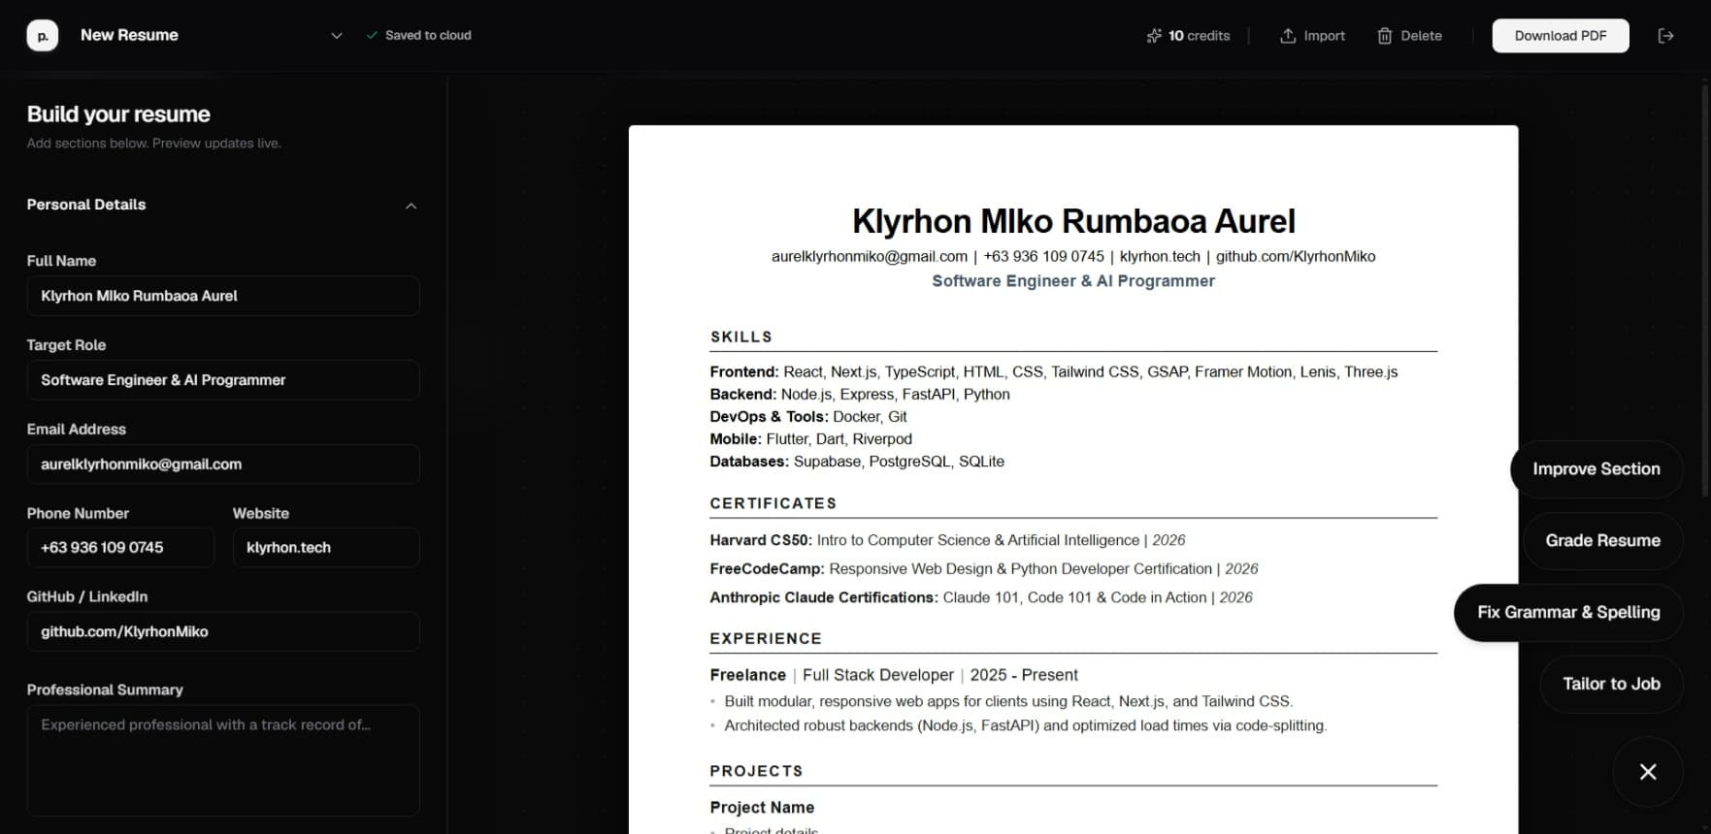Click the '10 credits' label
1711x834 pixels.
coord(1200,36)
